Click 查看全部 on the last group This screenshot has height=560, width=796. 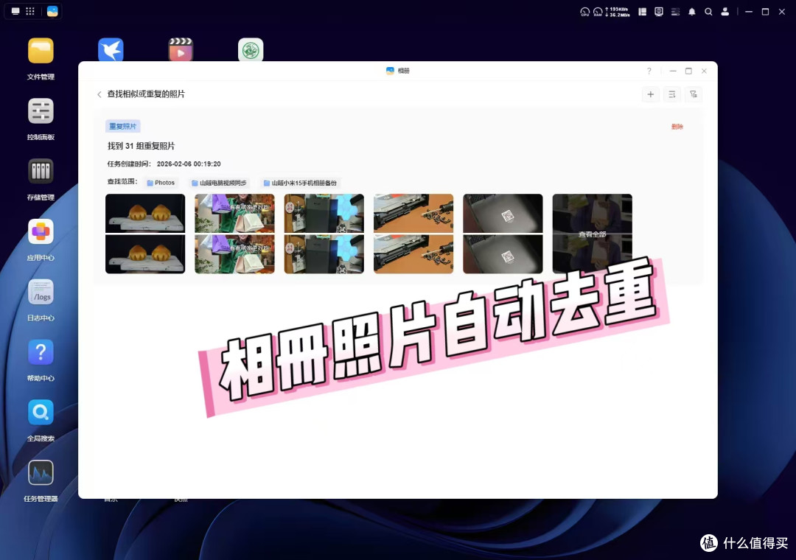coord(592,234)
